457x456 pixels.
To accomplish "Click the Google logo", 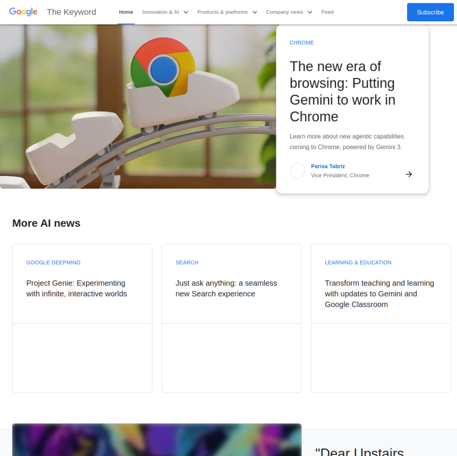I will pyautogui.click(x=23, y=12).
